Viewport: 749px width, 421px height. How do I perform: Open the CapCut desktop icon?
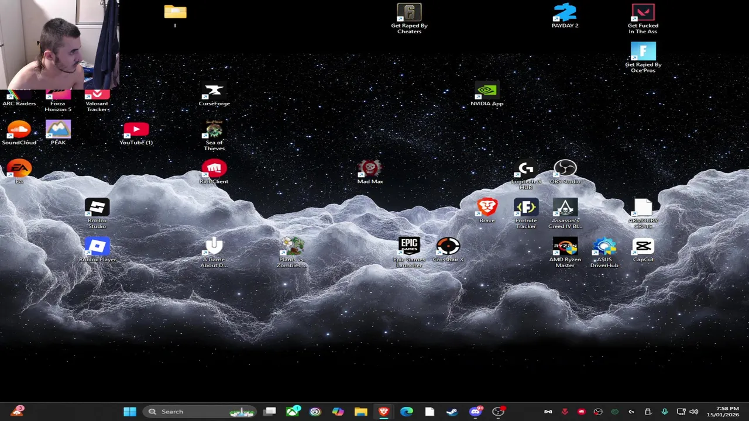pos(643,250)
